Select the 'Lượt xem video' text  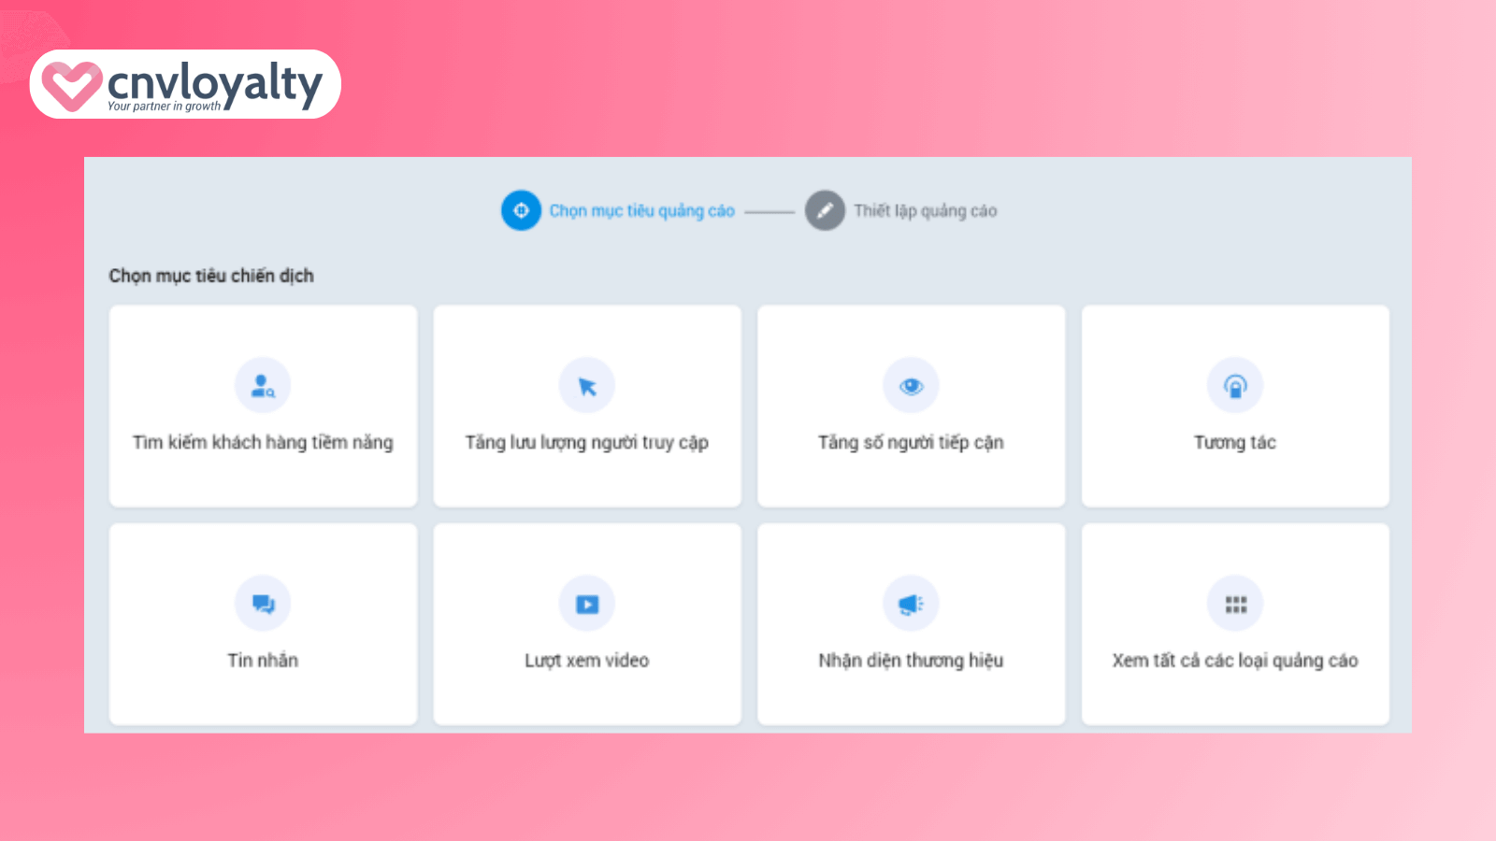point(586,661)
